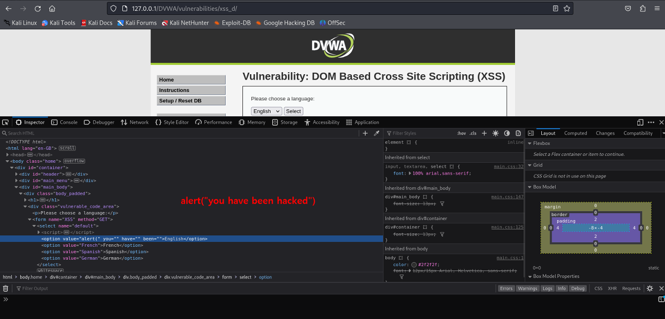Viewport: 665px width, 319px height.
Task: Collapse Box Model Properties section
Action: click(529, 276)
